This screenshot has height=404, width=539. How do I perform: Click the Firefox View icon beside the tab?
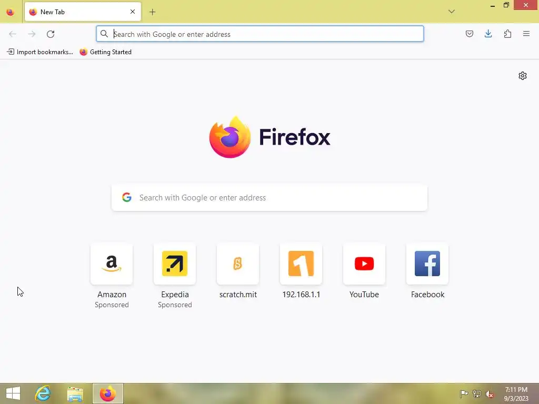coord(11,12)
